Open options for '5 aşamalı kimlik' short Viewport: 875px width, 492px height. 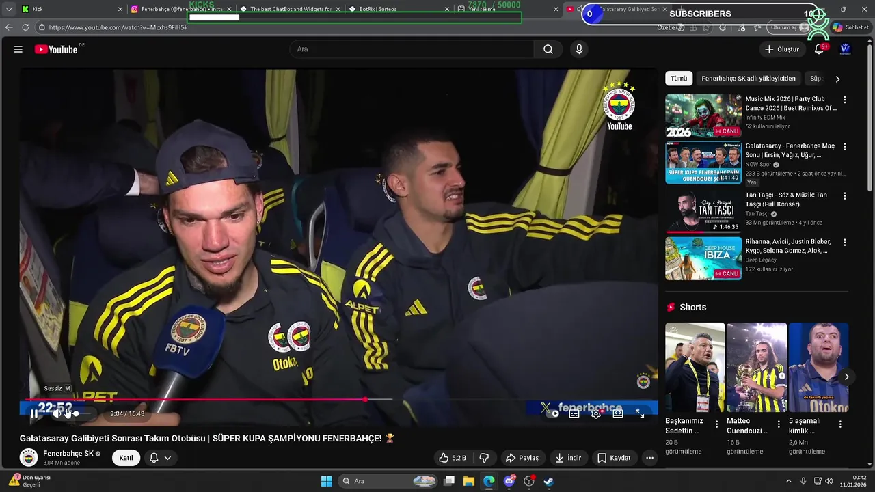pos(840,424)
